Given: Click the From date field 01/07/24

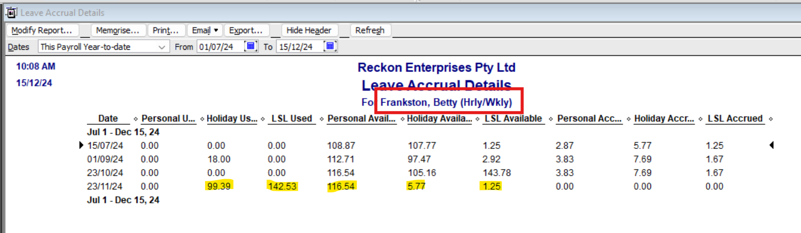Looking at the screenshot, I should pyautogui.click(x=220, y=47).
